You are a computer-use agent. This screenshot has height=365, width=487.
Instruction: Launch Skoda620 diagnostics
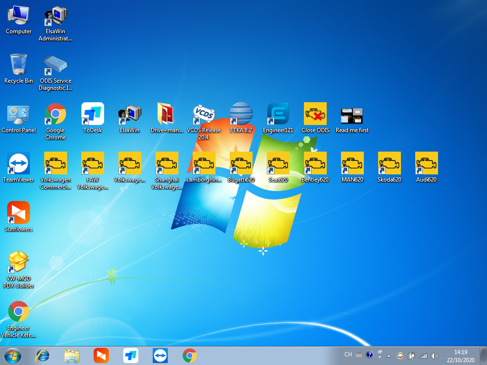click(x=389, y=163)
